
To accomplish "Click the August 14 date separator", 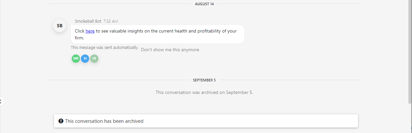I will point(204,4).
